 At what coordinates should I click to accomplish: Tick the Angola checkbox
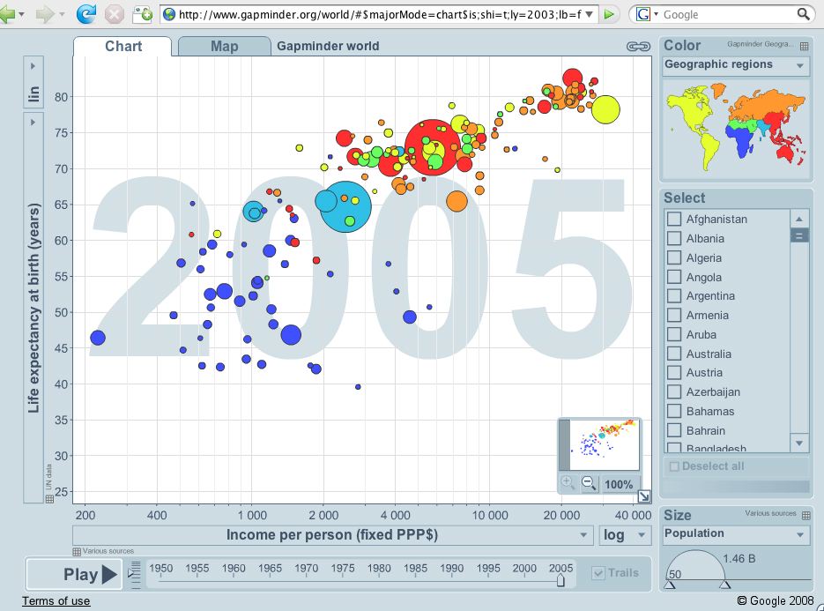pos(673,277)
